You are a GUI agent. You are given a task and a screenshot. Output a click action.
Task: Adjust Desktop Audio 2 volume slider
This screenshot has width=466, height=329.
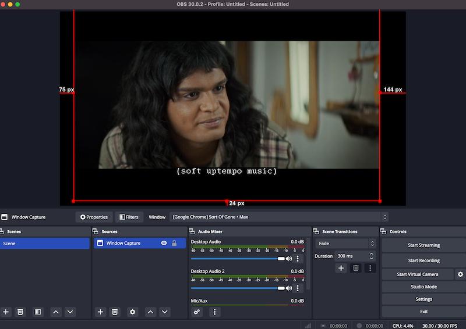238,288
